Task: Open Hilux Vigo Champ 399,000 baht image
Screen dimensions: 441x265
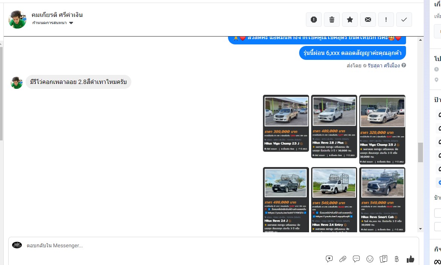Action: 286,123
